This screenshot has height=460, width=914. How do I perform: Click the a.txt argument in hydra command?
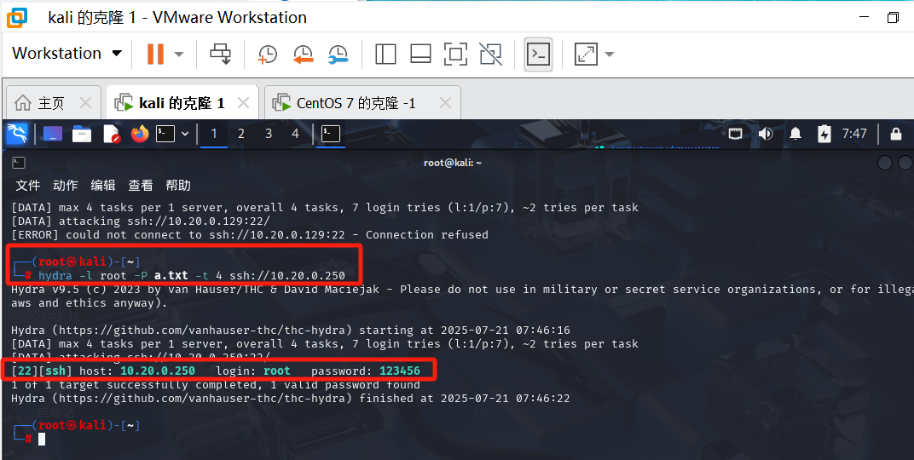pos(171,275)
